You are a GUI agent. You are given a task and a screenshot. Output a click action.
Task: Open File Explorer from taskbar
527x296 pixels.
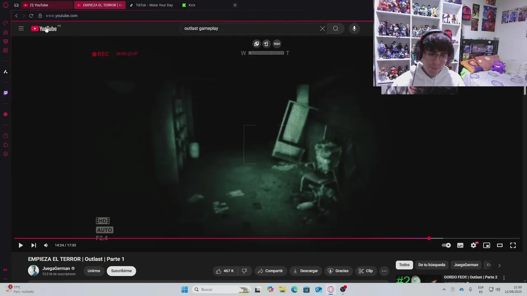pyautogui.click(x=282, y=289)
